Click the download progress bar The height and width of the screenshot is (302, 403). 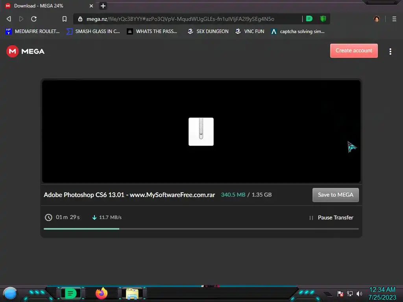[x=201, y=228]
